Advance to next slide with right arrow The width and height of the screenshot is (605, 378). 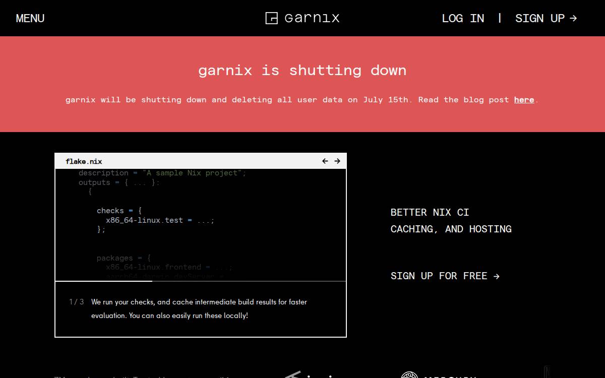coord(337,161)
